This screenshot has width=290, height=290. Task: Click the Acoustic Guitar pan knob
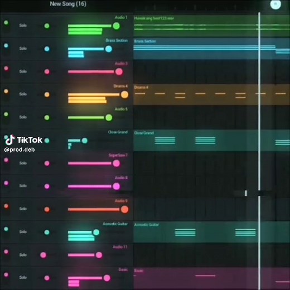[x=47, y=232]
